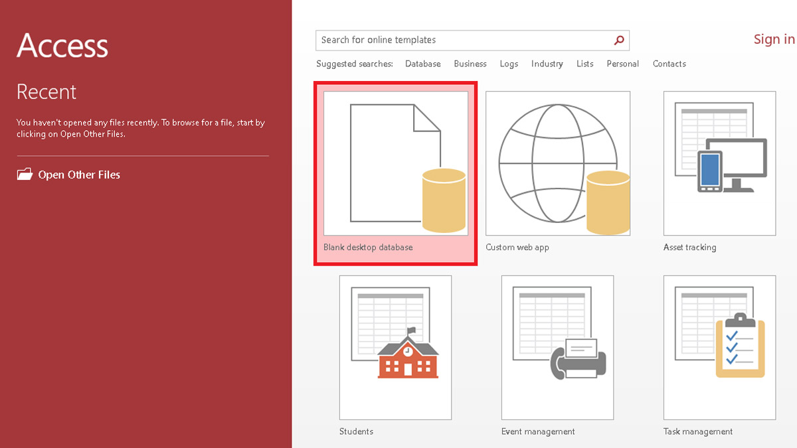Sign in to your account
This screenshot has height=448, width=797.
pos(774,39)
